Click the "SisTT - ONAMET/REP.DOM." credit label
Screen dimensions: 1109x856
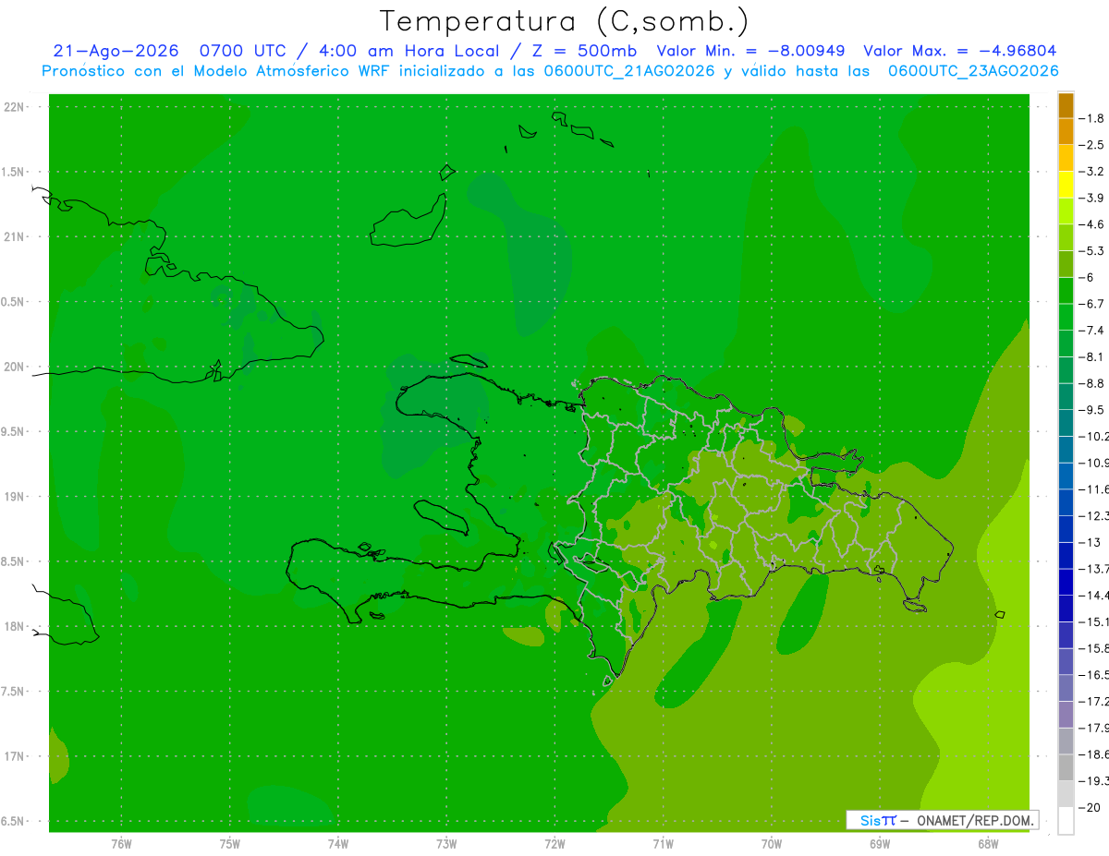pos(943,820)
